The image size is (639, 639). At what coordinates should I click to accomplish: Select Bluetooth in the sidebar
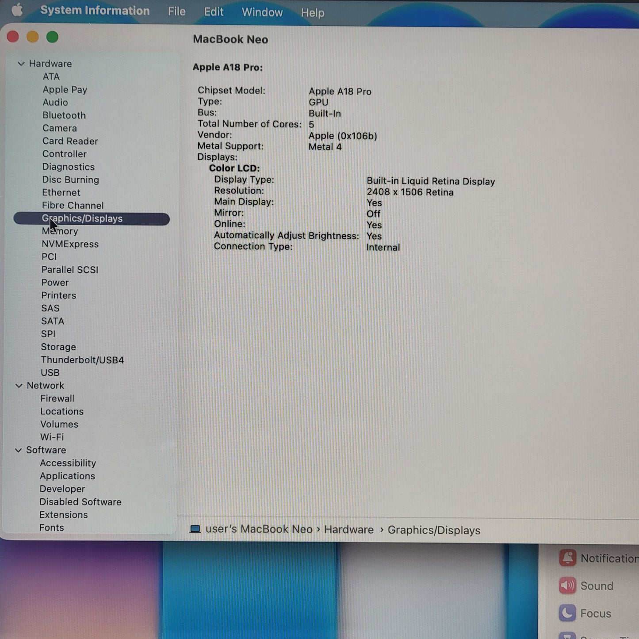[x=64, y=115]
